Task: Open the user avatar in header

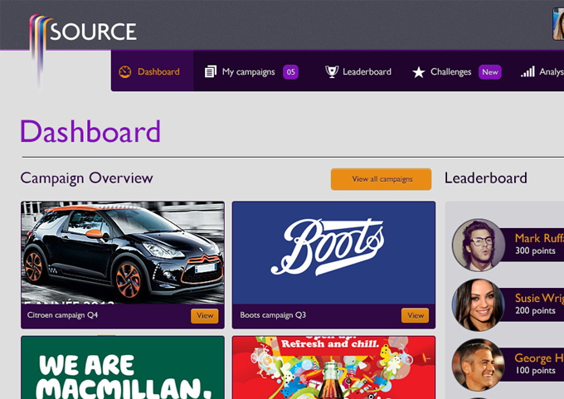Action: coord(558,24)
